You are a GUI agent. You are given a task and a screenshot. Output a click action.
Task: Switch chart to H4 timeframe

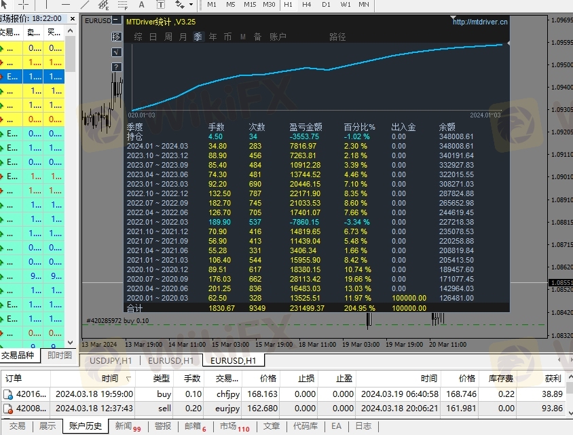pos(308,5)
